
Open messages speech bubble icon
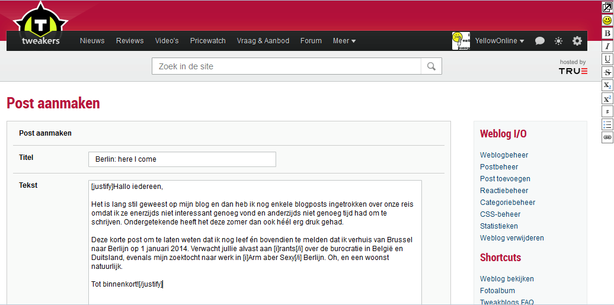point(540,41)
